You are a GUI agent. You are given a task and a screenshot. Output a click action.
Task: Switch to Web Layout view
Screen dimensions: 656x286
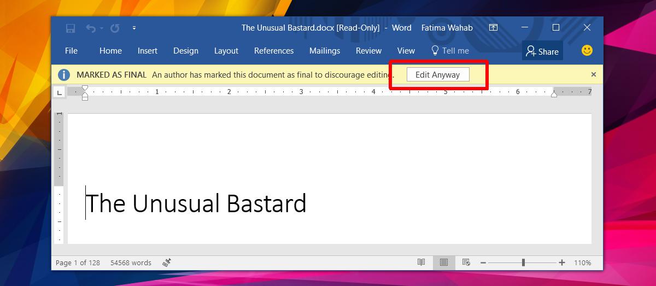(466, 262)
